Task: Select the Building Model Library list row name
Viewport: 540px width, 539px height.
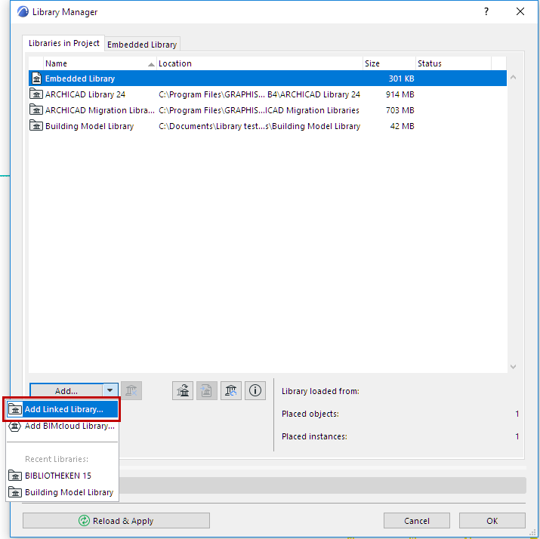Action: [x=90, y=126]
